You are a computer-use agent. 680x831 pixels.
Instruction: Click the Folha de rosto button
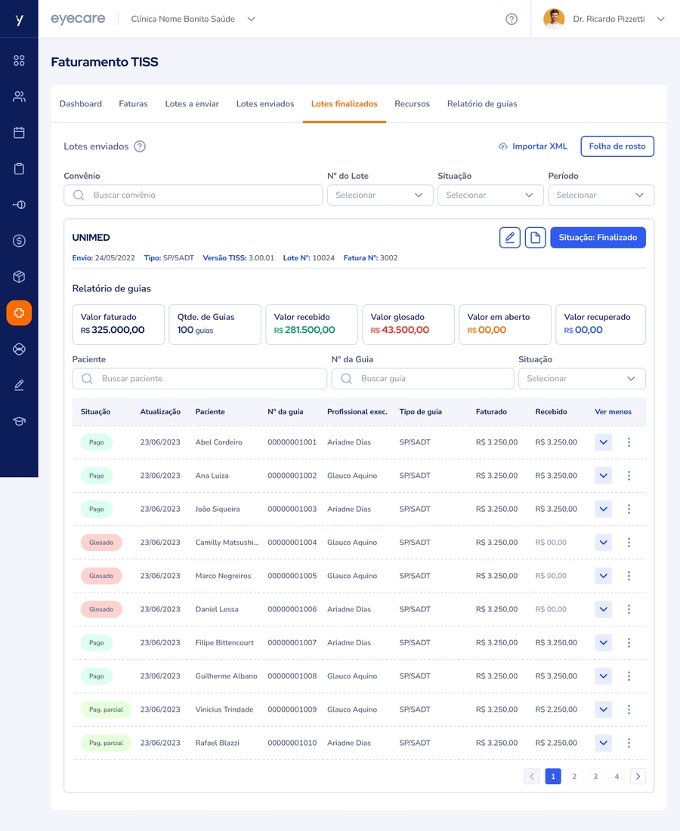pos(617,146)
